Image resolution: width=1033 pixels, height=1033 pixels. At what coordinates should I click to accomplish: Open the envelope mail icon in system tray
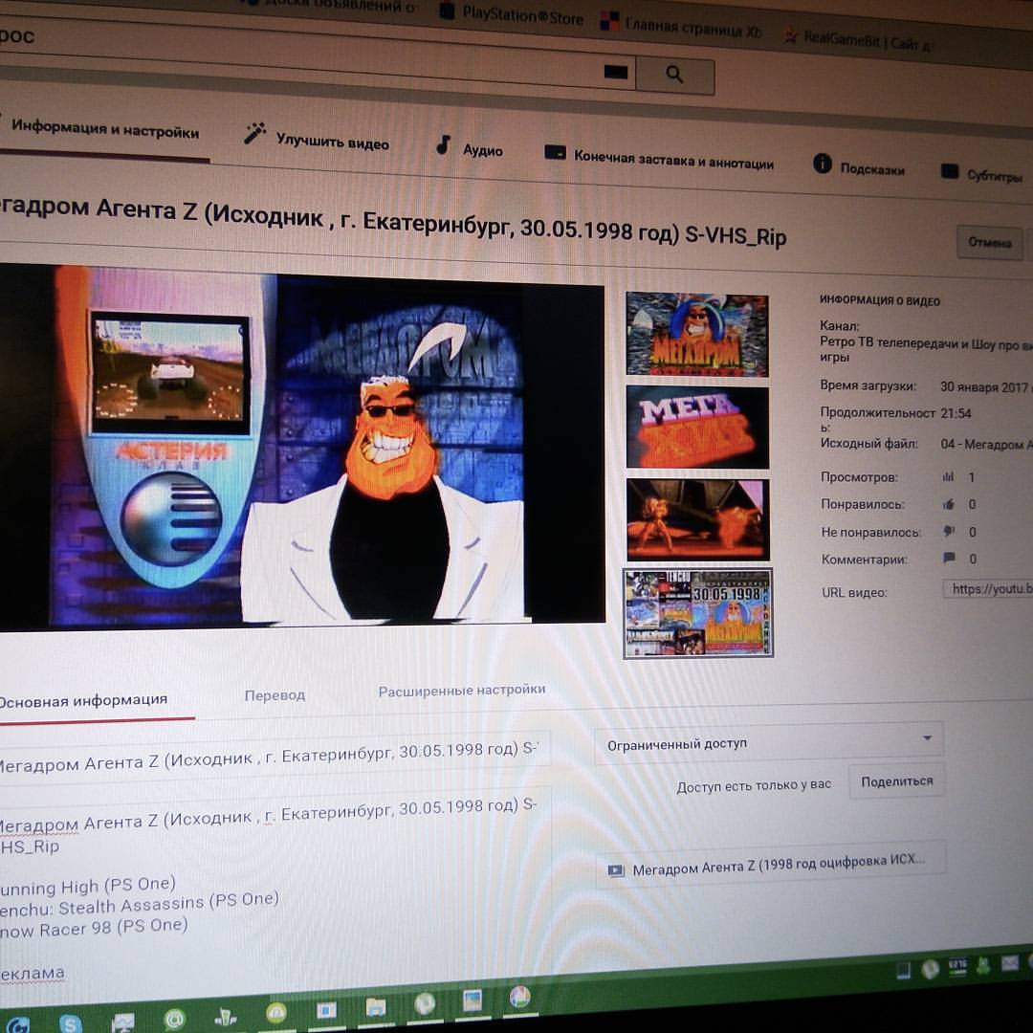(x=1010, y=964)
